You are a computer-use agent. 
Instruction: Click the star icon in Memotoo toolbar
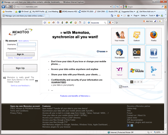point(49,22)
